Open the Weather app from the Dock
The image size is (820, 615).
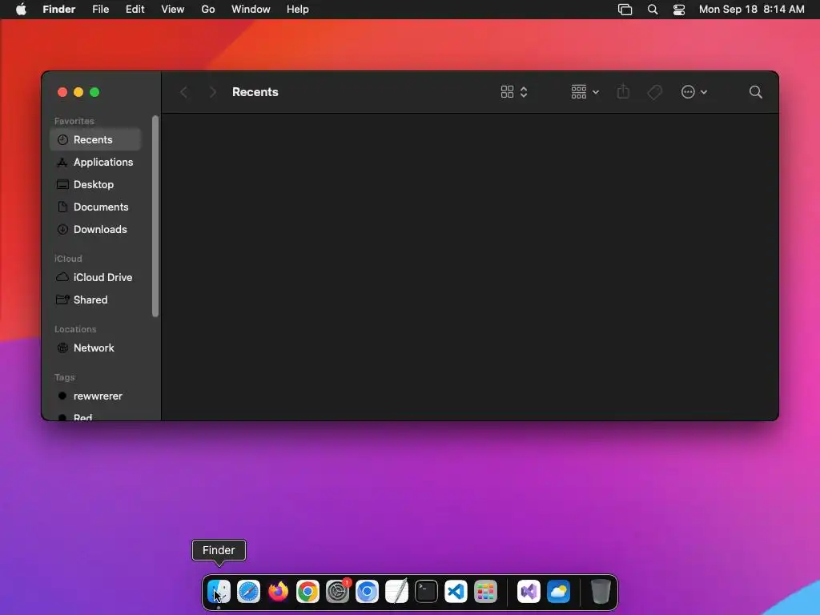click(x=558, y=592)
